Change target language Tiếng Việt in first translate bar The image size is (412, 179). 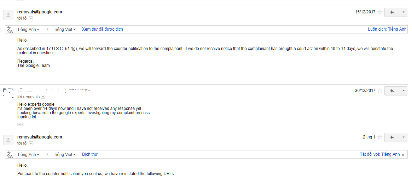65,30
